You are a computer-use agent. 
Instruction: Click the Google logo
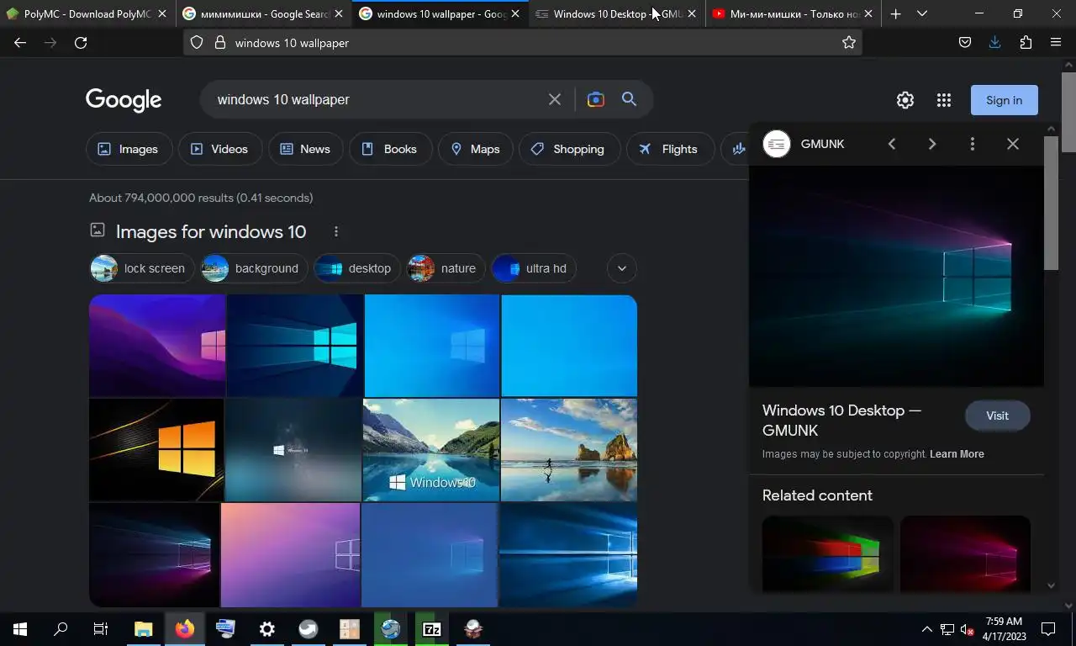click(x=124, y=100)
